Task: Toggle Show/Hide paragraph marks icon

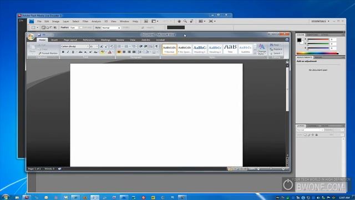Action: point(156,47)
